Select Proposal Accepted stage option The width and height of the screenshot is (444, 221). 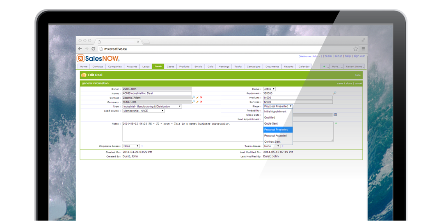pyautogui.click(x=278, y=136)
